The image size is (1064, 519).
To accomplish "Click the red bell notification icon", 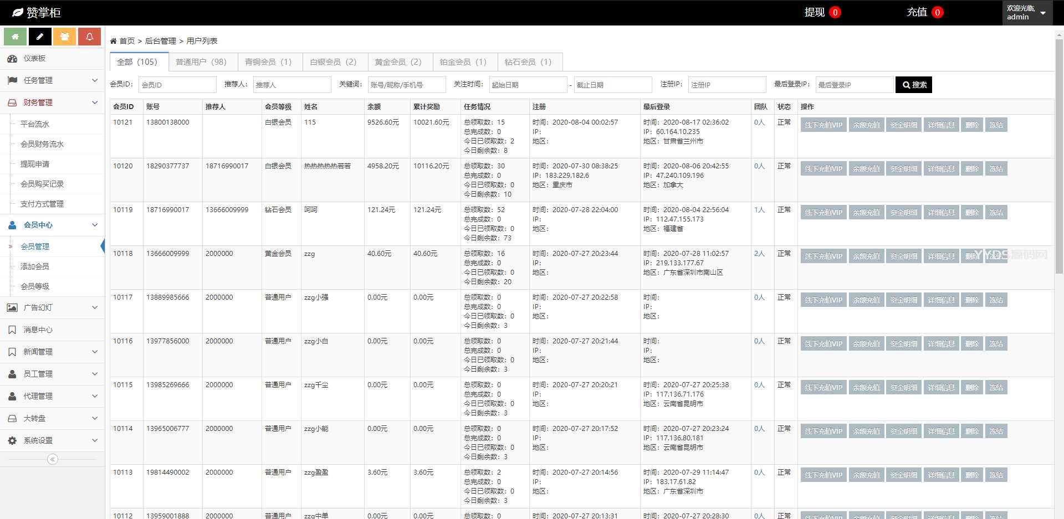I will point(89,37).
